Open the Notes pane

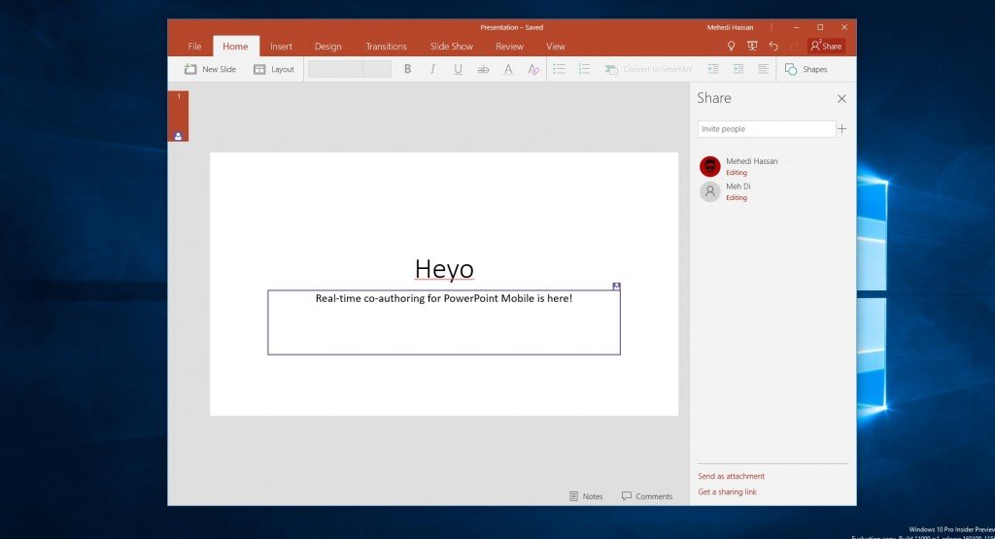[586, 496]
